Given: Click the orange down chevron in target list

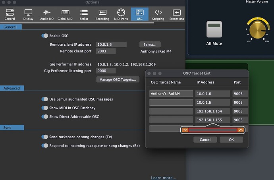Looking at the screenshot, I should coord(185,130).
